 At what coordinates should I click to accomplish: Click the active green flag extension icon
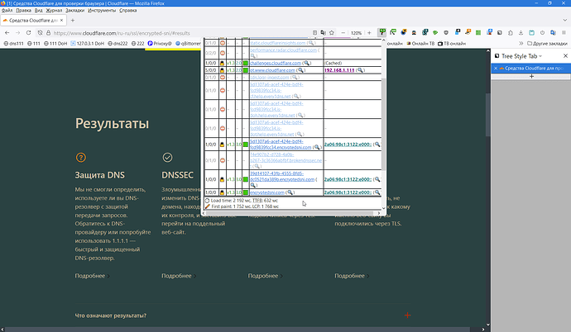coord(382,32)
